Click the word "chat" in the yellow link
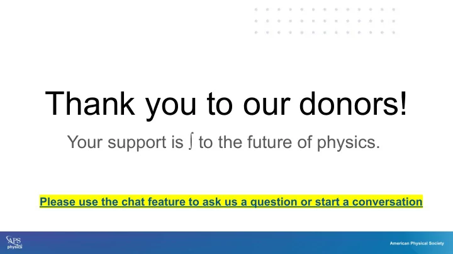The height and width of the screenshot is (254, 453). pyautogui.click(x=133, y=201)
